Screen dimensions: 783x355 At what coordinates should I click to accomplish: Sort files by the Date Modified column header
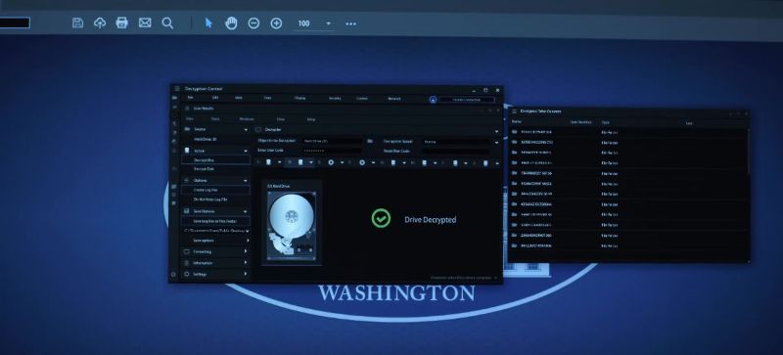581,122
